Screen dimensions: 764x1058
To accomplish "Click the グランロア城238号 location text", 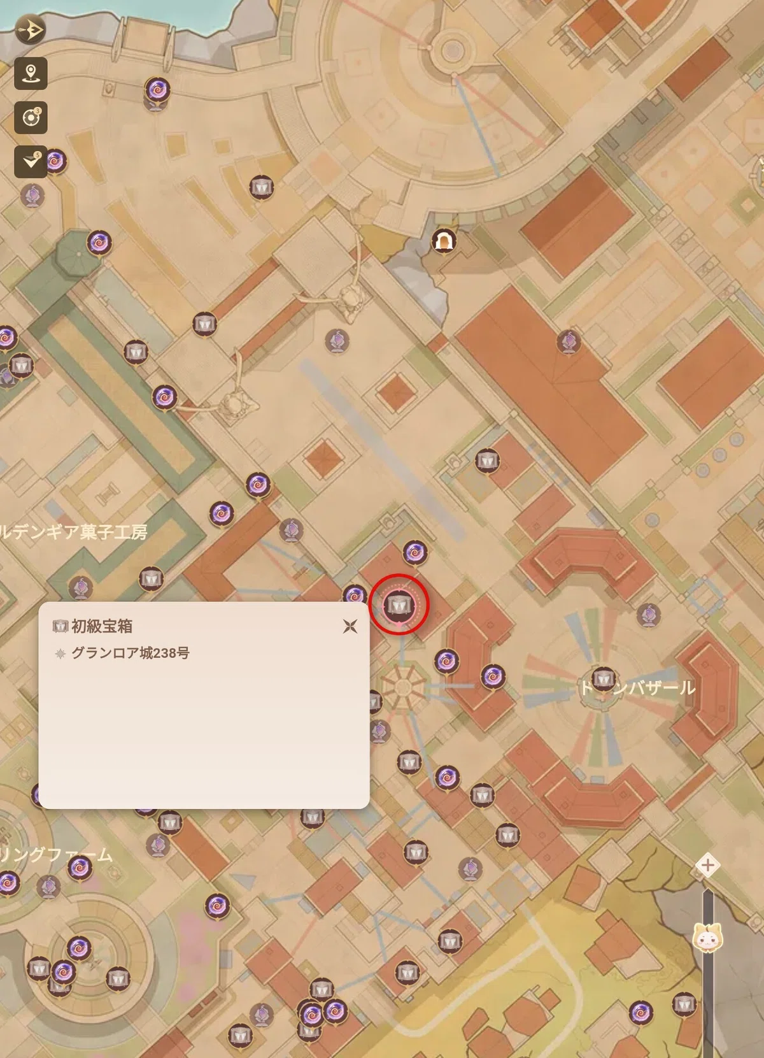I will click(x=130, y=653).
